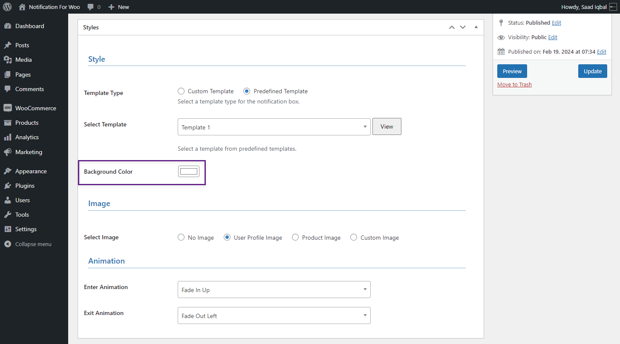Click the Posts pushpin icon
The height and width of the screenshot is (344, 620).
pyautogui.click(x=8, y=45)
